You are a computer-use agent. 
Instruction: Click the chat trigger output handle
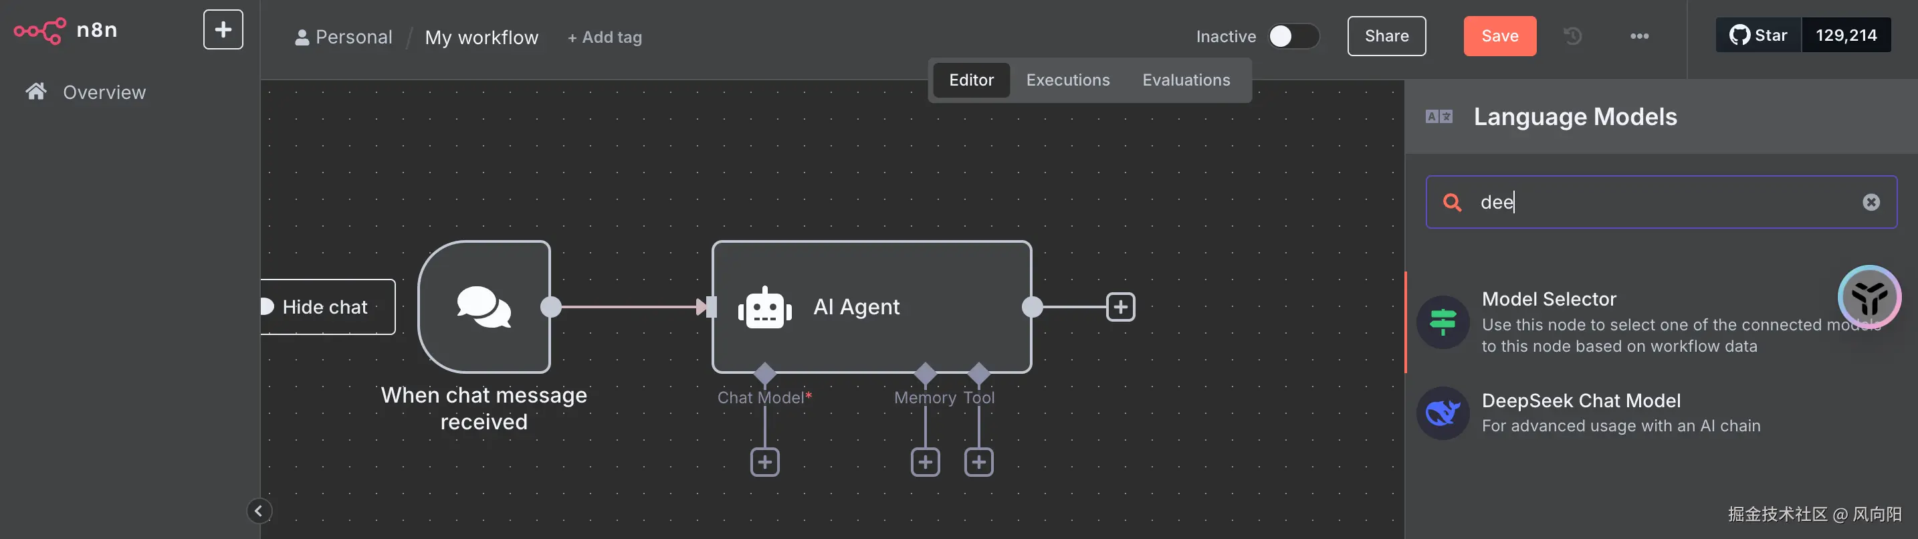click(x=551, y=307)
